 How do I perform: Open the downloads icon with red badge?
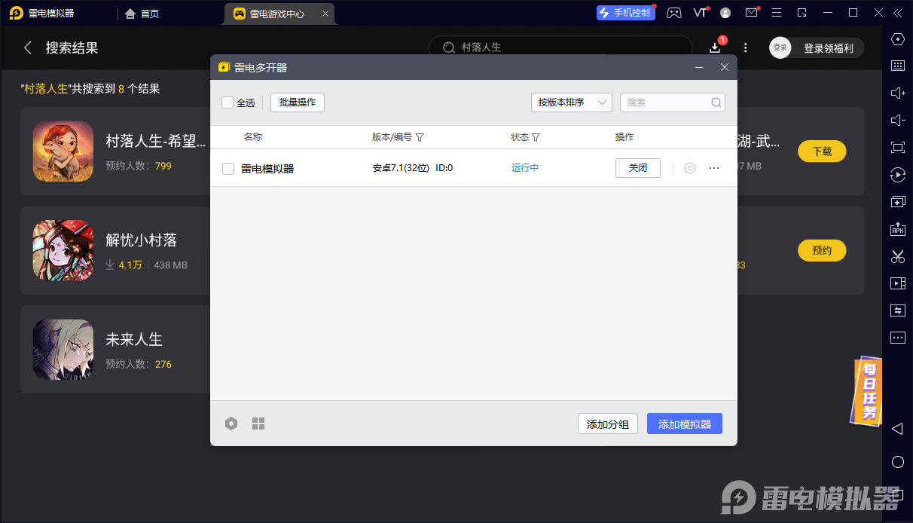pyautogui.click(x=715, y=47)
